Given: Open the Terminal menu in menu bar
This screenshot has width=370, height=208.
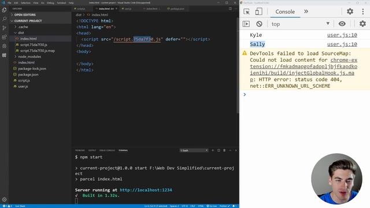Looking at the screenshot, I should pos(61,3).
